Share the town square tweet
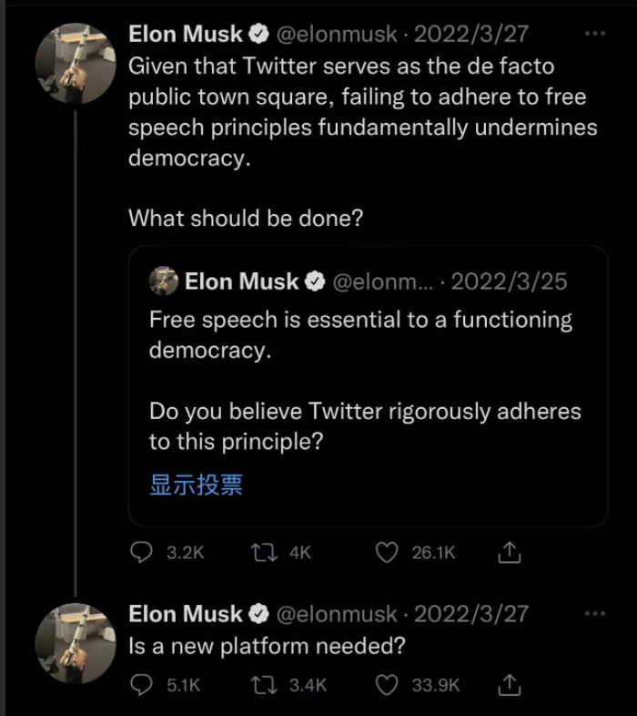The height and width of the screenshot is (716, 637). point(511,553)
